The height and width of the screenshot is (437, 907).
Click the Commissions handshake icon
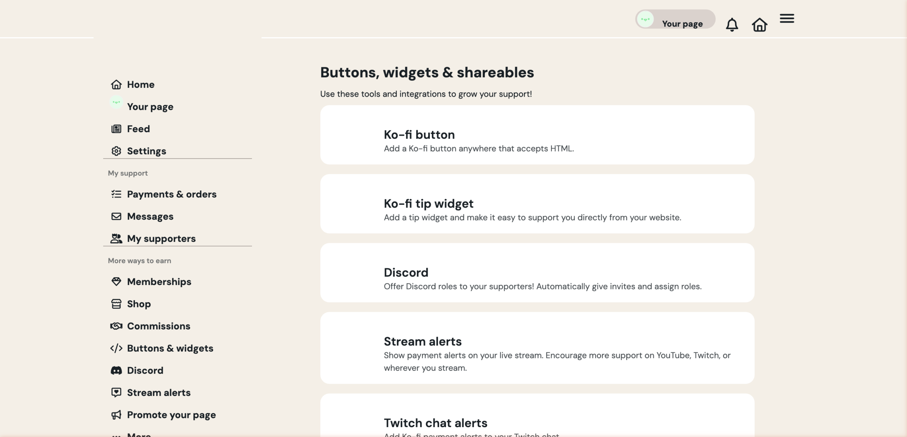116,326
